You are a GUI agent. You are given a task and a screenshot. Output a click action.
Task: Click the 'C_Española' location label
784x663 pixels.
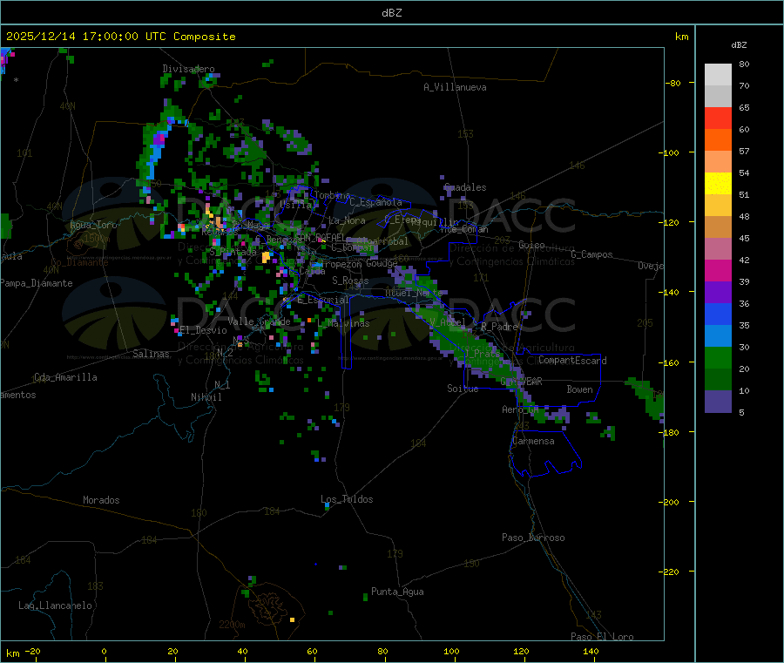[375, 202]
